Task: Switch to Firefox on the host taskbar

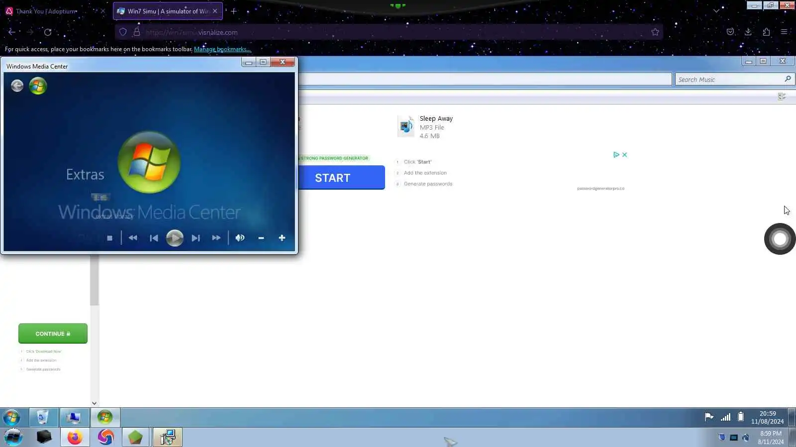Action: click(x=75, y=437)
